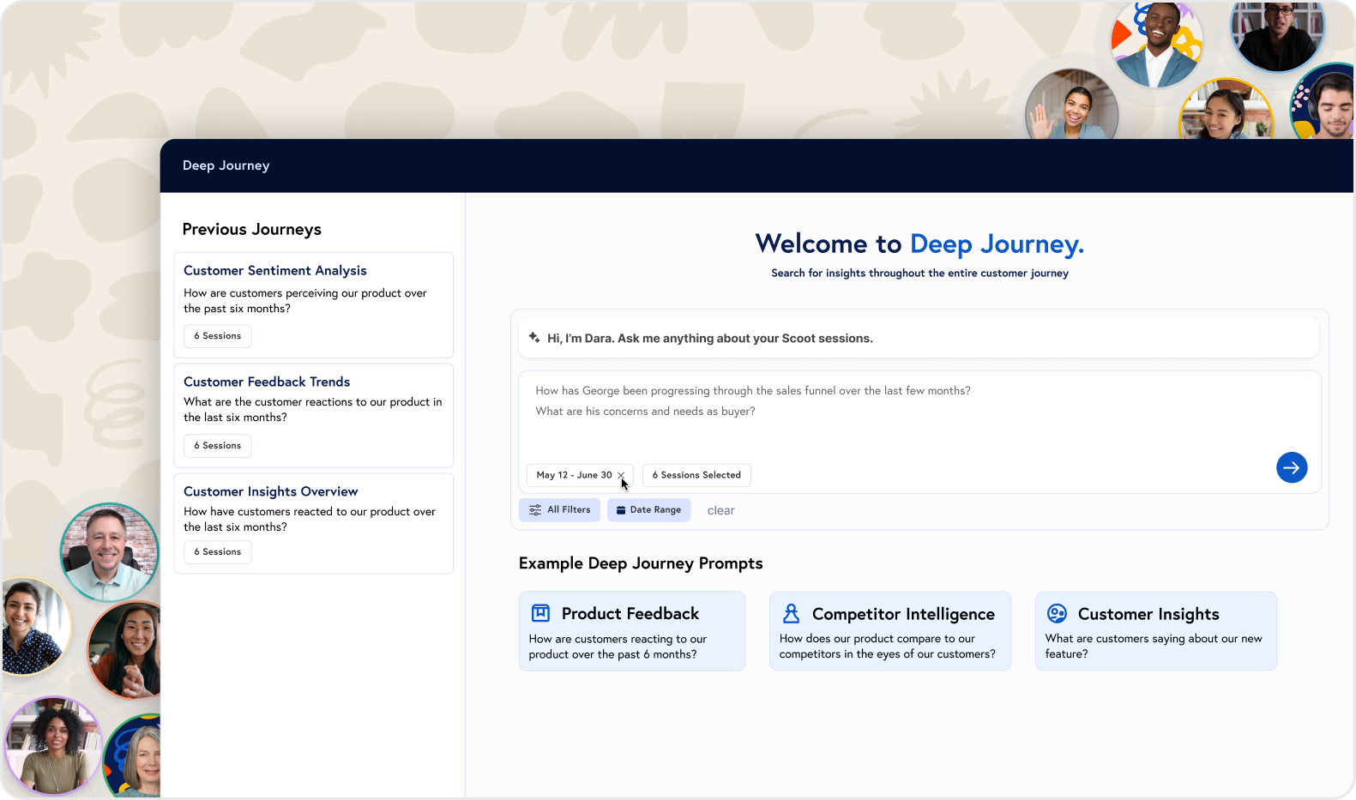Remove the May 12 - June 30 date chip
This screenshot has height=800, width=1356.
point(621,475)
